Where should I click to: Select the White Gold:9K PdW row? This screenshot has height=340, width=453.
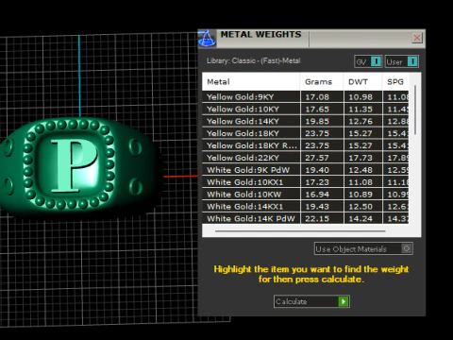click(306, 170)
